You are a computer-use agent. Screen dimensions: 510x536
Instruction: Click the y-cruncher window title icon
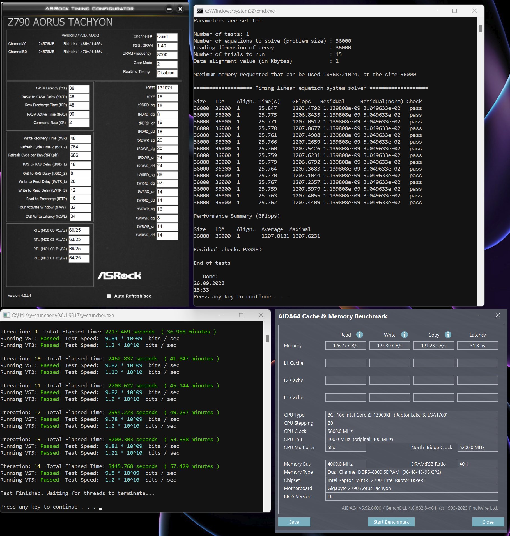pyautogui.click(x=6, y=315)
